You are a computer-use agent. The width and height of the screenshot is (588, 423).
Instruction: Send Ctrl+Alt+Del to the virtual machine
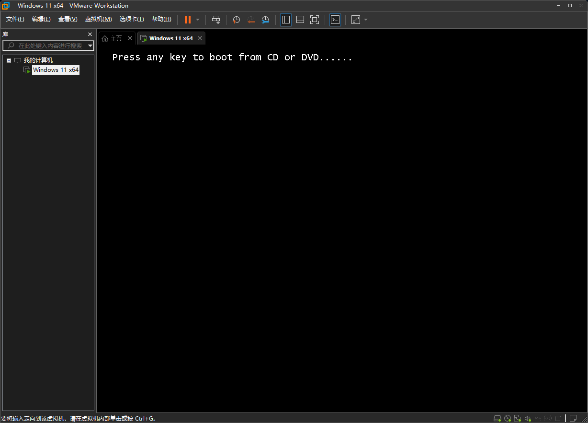[216, 20]
